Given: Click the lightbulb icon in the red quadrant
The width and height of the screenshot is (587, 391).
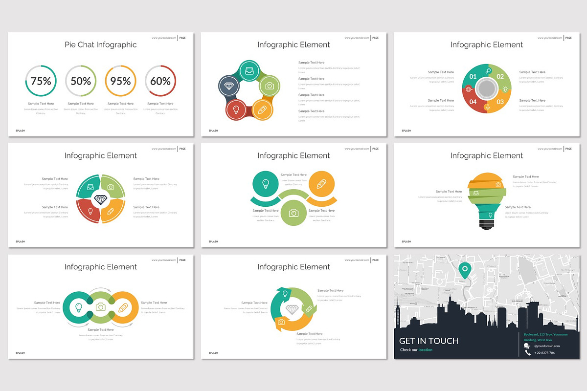Looking at the screenshot, I should [90, 212].
